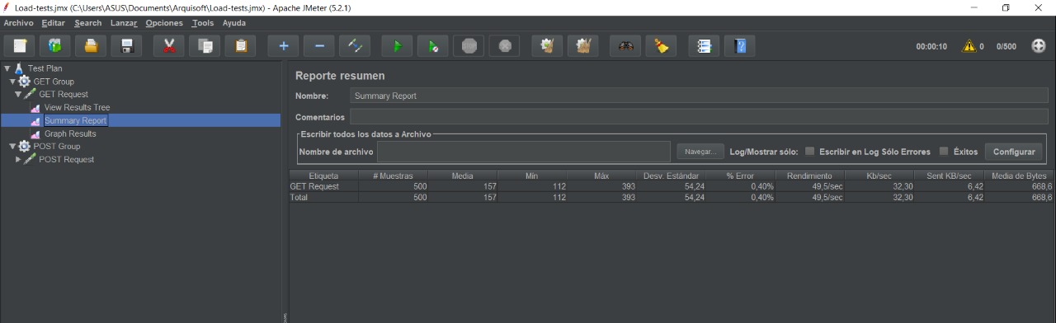
Task: Open the Archivo menu
Action: click(18, 23)
